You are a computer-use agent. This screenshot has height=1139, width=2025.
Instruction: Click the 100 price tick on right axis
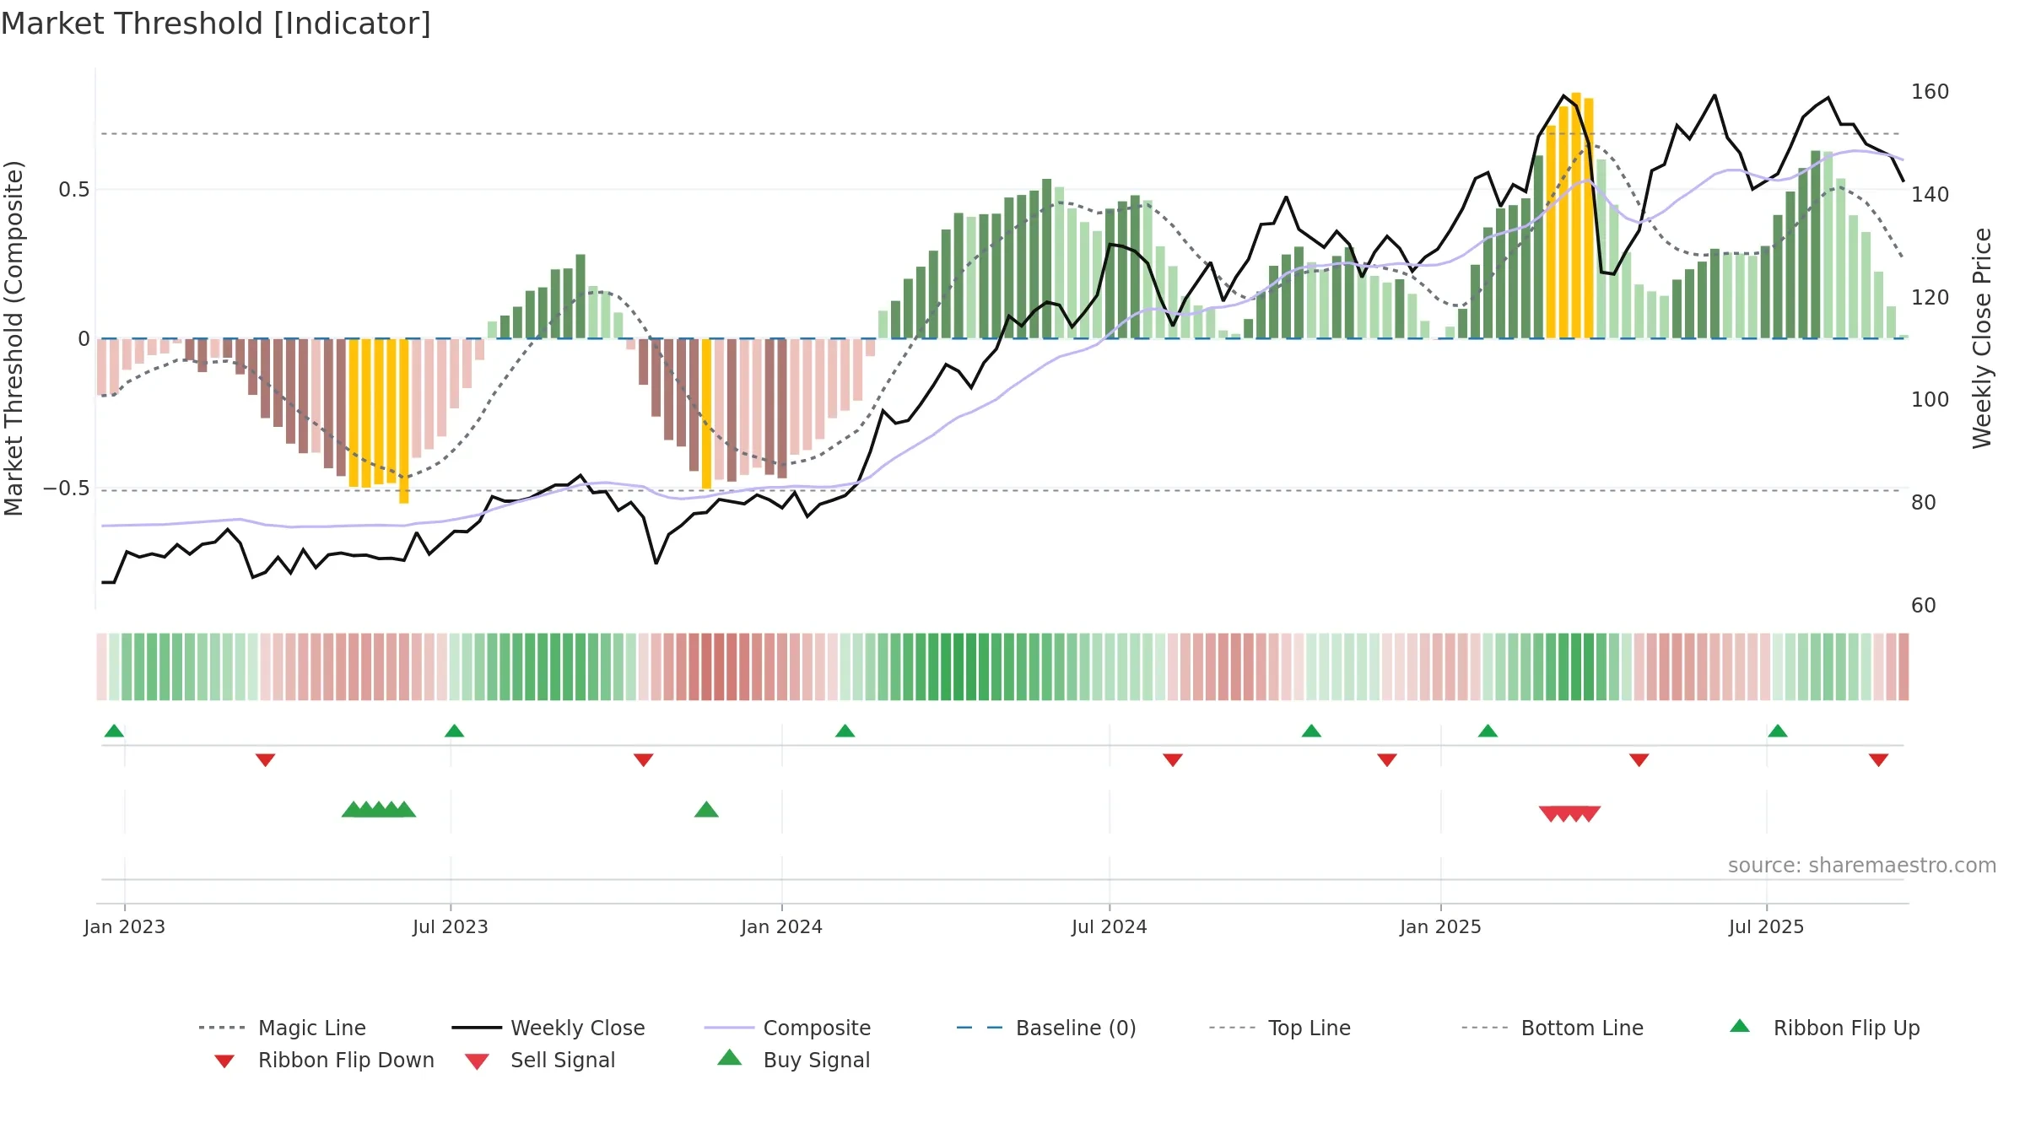[x=1930, y=399]
